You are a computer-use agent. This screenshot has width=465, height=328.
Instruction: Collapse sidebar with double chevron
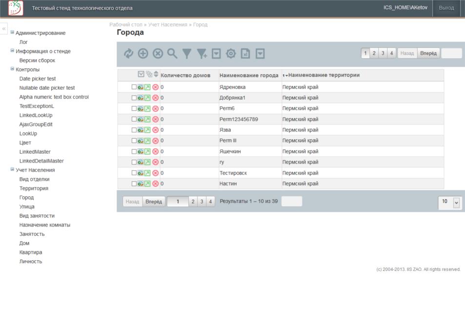click(4, 29)
